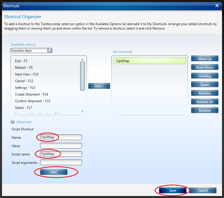Save the shortcut configuration

(172, 191)
